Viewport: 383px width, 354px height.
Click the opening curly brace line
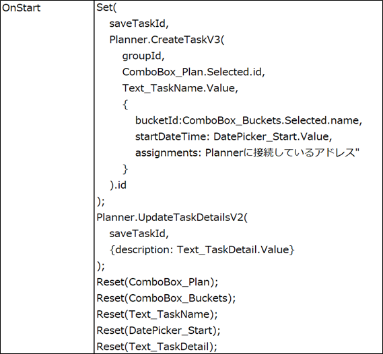tap(125, 105)
